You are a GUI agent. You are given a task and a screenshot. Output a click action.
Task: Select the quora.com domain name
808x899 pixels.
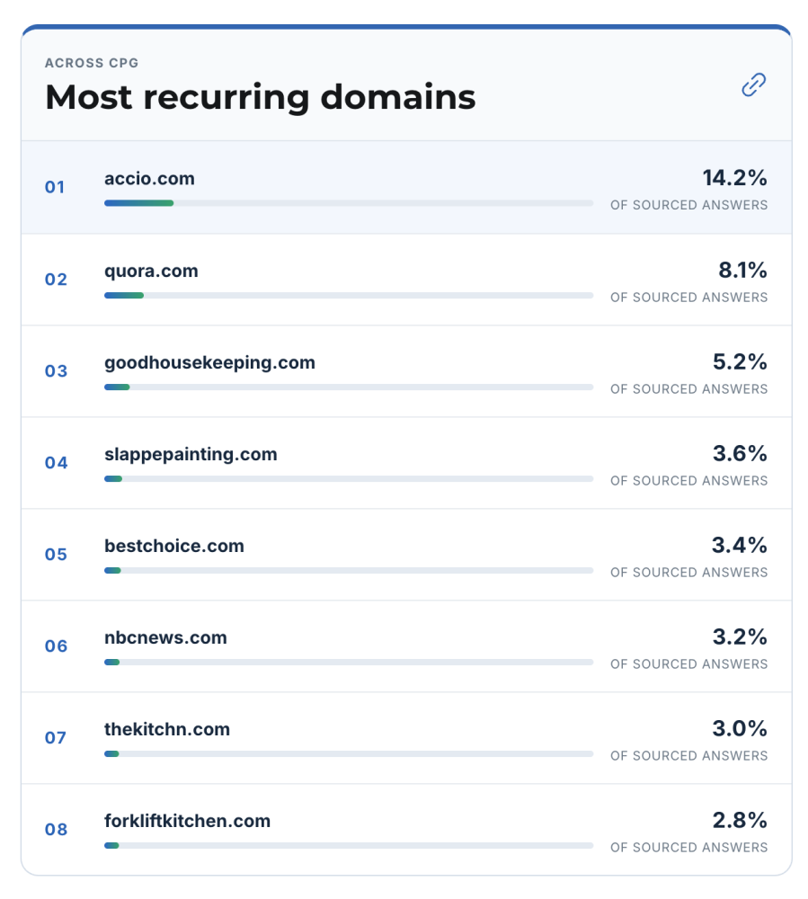(151, 271)
